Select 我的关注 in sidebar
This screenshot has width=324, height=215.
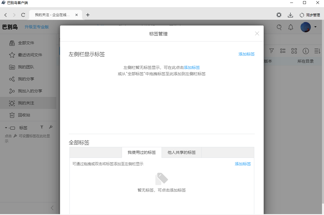click(x=28, y=103)
